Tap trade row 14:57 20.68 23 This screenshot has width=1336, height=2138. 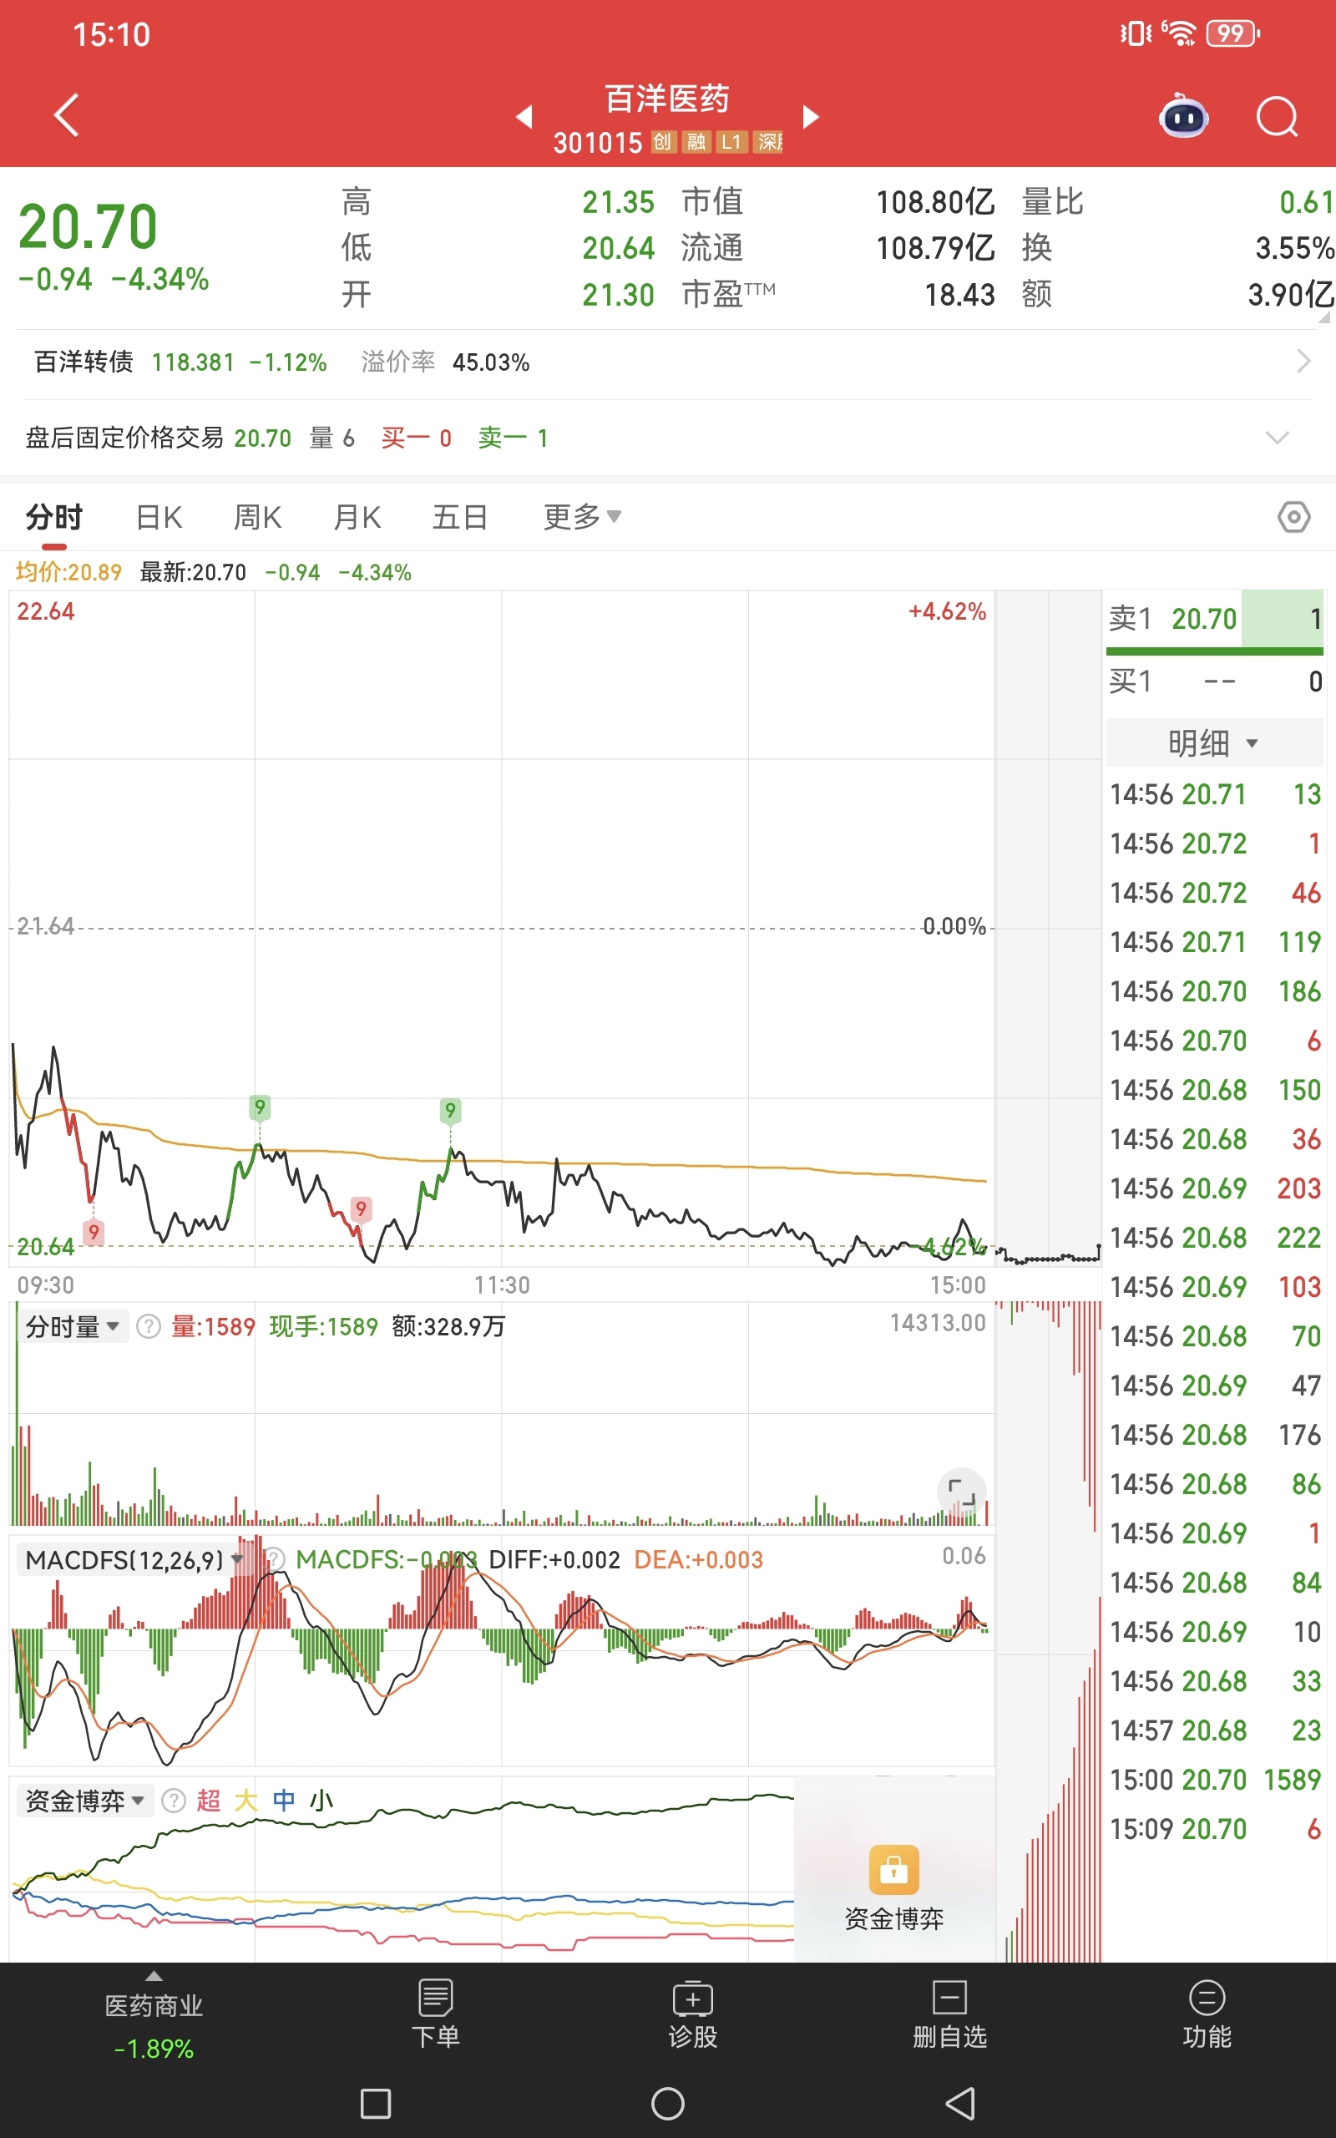coord(1215,1730)
